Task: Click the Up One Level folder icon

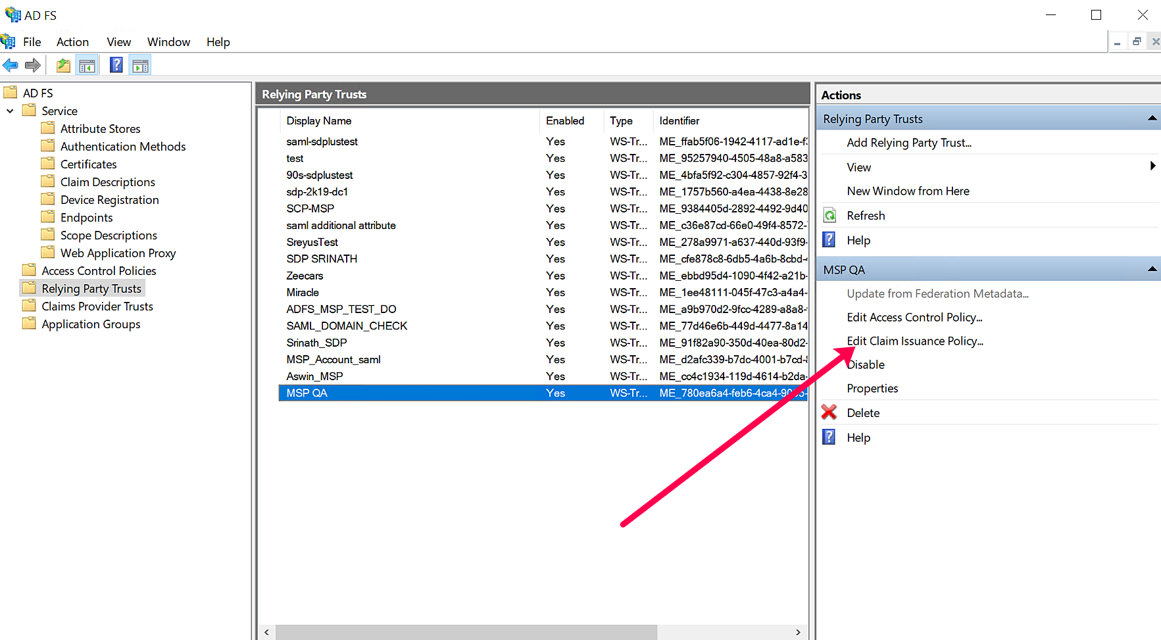Action: tap(63, 65)
